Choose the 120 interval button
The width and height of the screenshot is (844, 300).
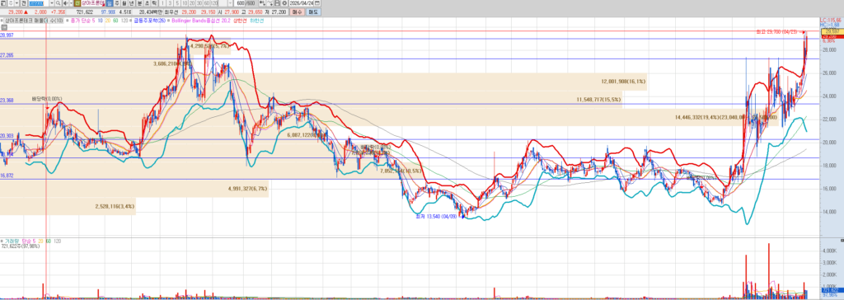click(214, 3)
